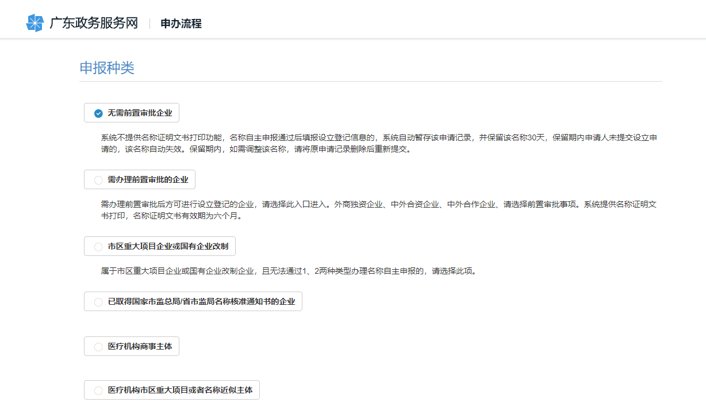The width and height of the screenshot is (706, 406).
Task: Click the radio circle beside 医疗机构商事主体
Action: [x=98, y=346]
